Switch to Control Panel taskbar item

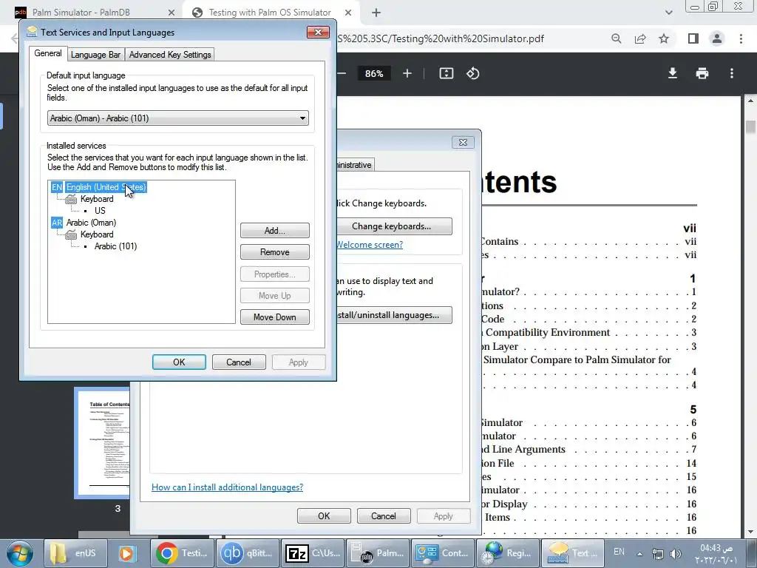pos(443,553)
